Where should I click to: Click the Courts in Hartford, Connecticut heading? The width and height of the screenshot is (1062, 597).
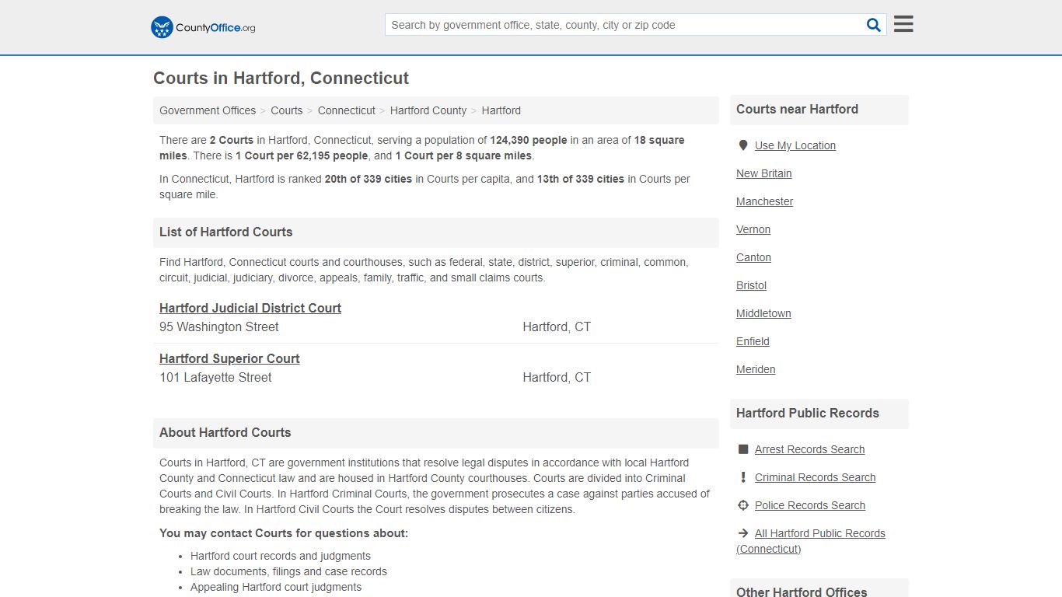tap(281, 79)
